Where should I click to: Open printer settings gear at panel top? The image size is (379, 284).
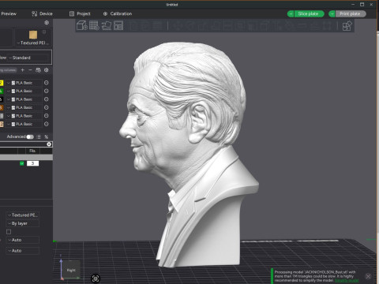[x=47, y=23]
